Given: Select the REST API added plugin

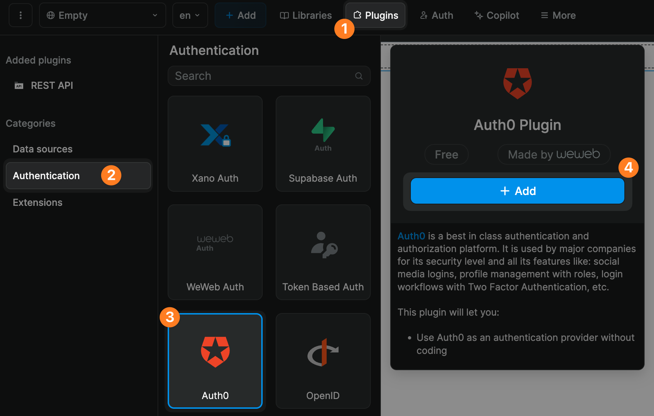Looking at the screenshot, I should click(52, 85).
